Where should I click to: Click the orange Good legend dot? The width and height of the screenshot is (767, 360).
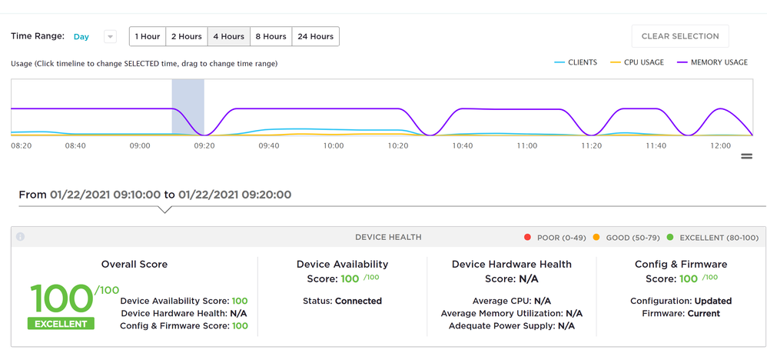(595, 238)
